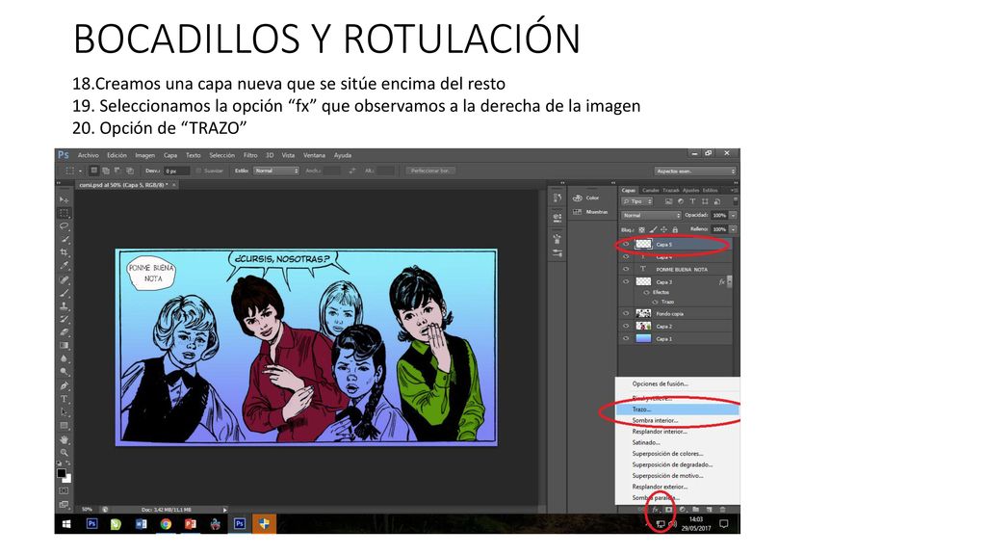Select the Hand tool
Viewport: 986px width, 555px height.
click(65, 439)
